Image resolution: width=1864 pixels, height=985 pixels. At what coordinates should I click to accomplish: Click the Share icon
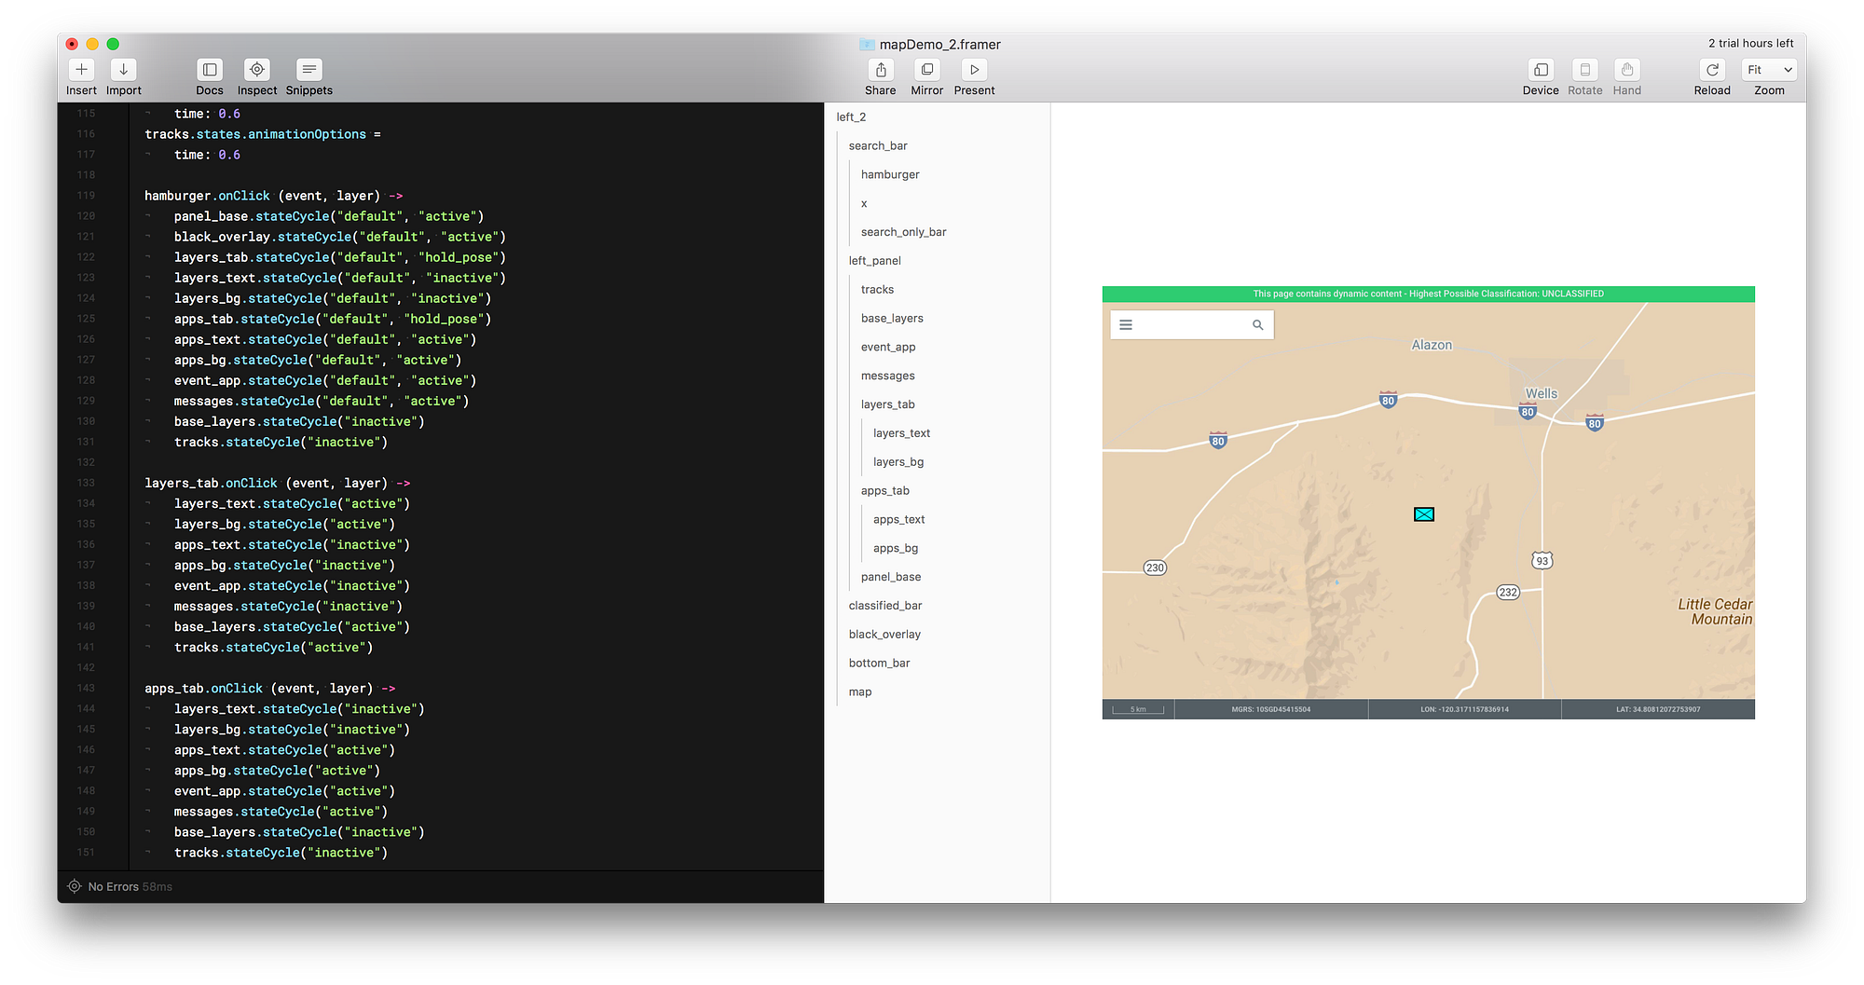pos(880,70)
